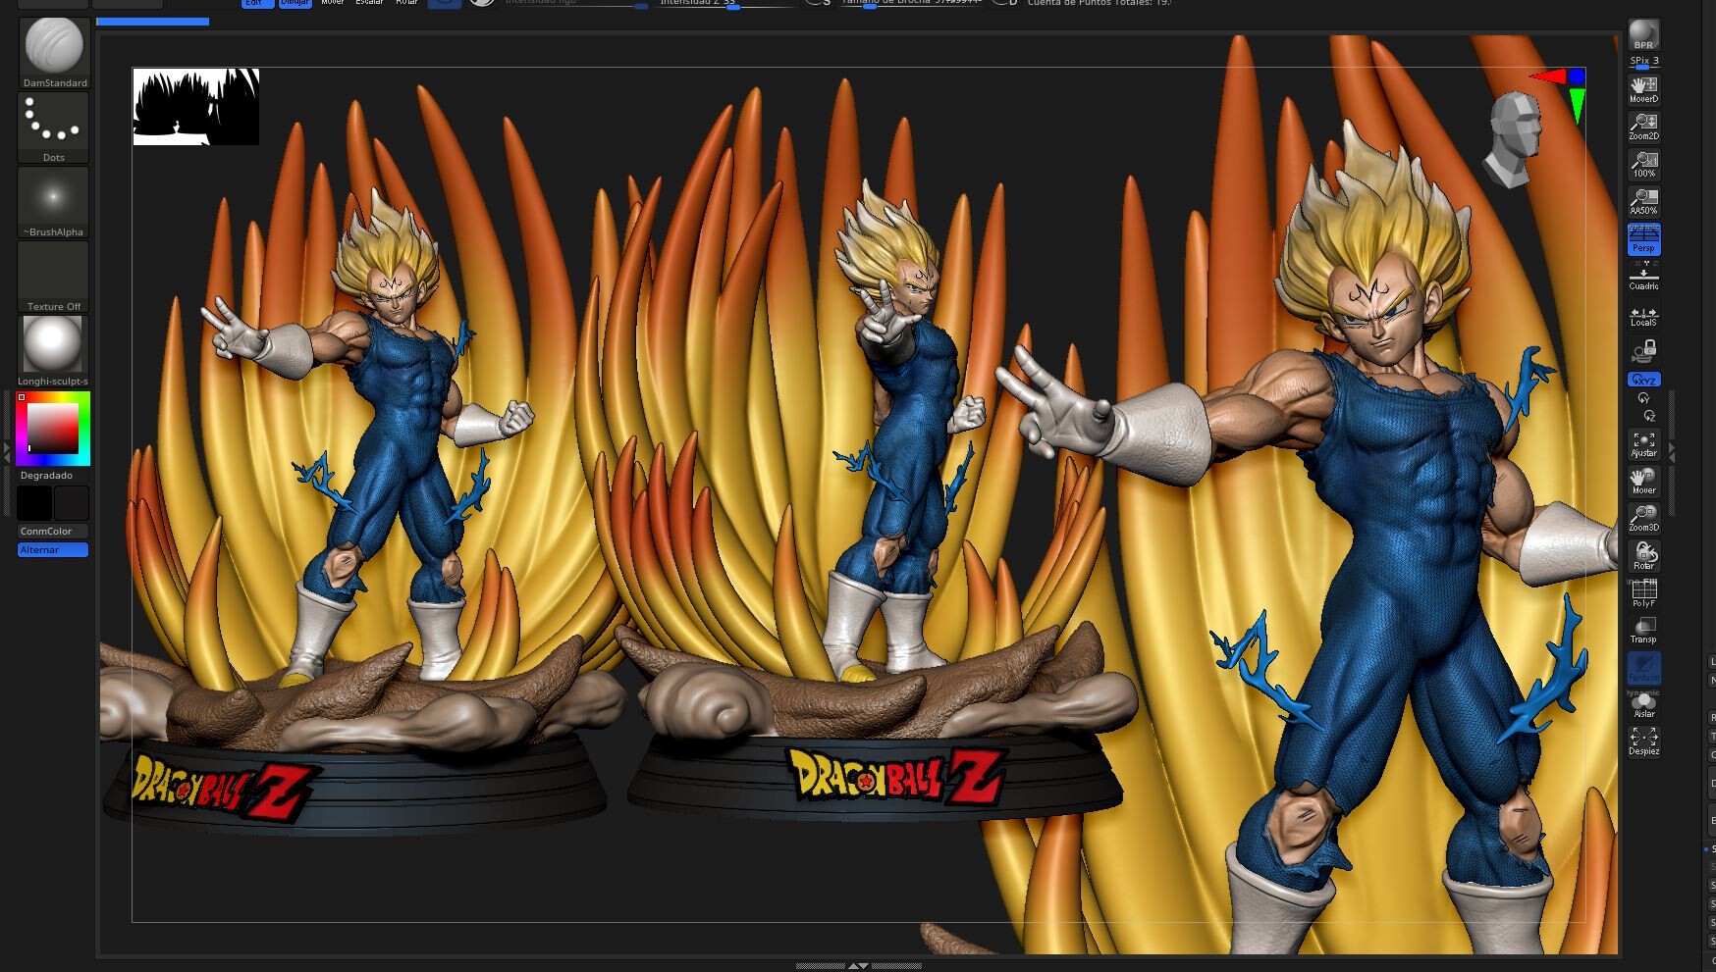Switch to Escalar mode
The height and width of the screenshot is (972, 1716).
coord(369,3)
